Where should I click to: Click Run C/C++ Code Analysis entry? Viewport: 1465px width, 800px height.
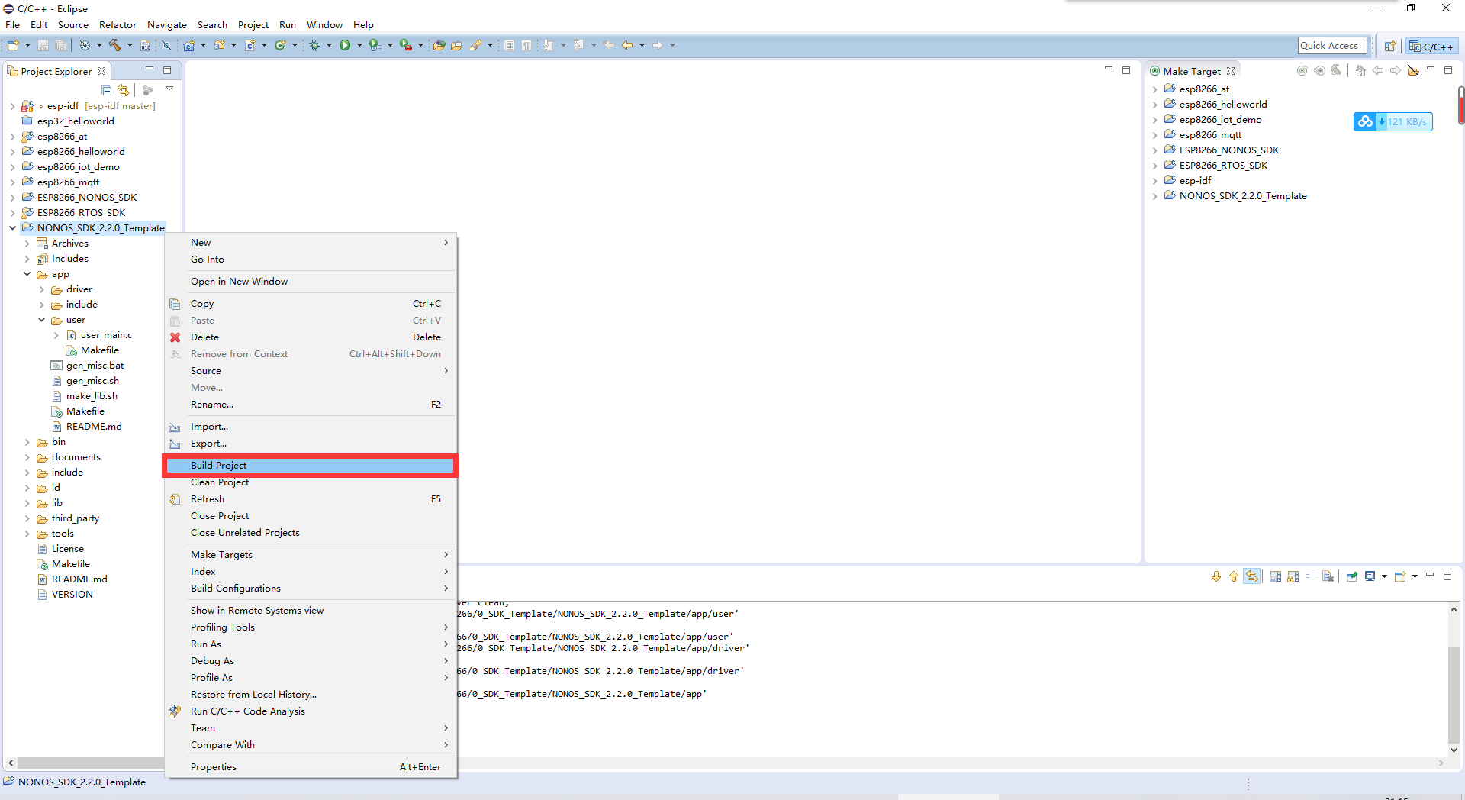310,711
